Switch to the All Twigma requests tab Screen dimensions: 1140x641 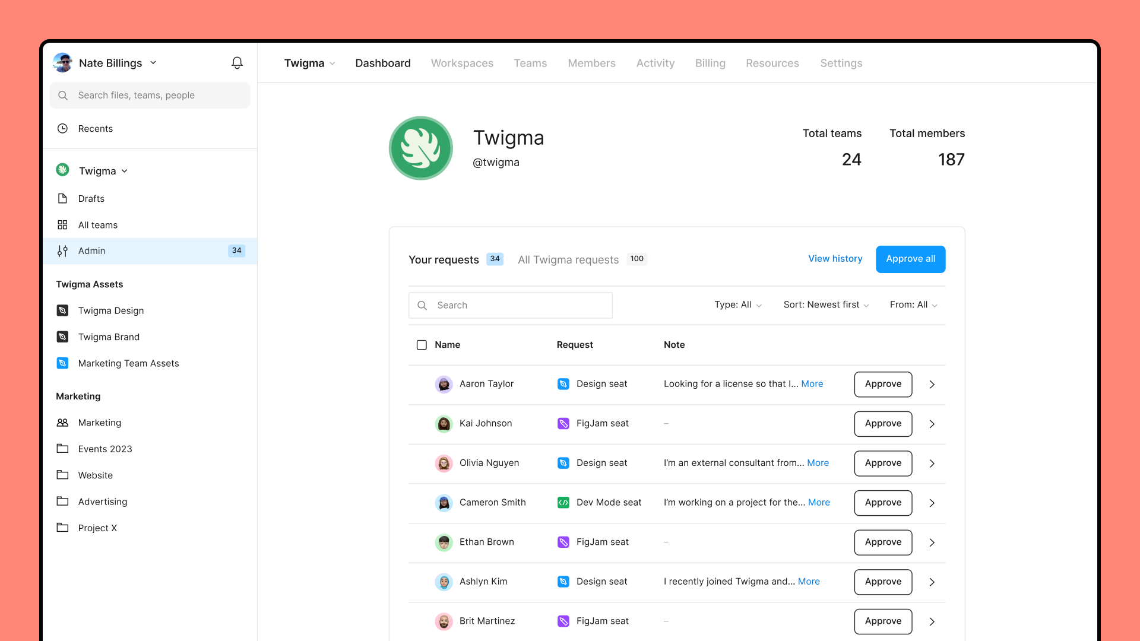(568, 259)
